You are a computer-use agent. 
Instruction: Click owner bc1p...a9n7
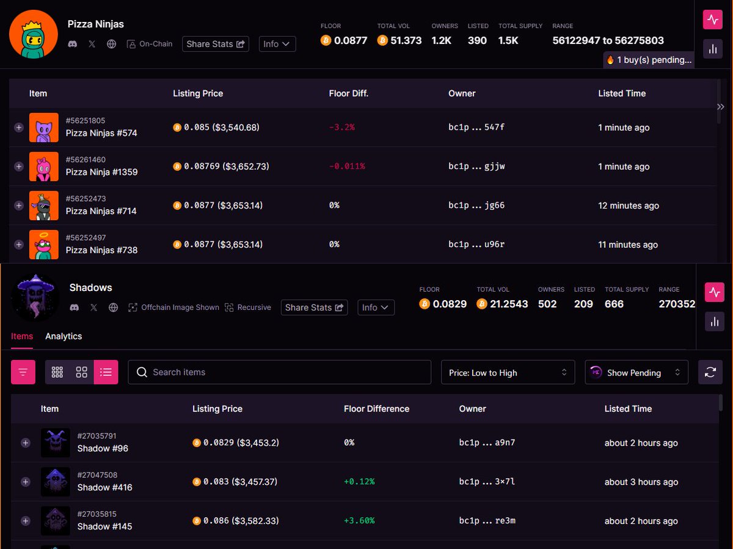487,443
